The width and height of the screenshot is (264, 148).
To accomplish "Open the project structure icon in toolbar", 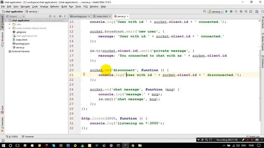I will [x=257, y=12].
